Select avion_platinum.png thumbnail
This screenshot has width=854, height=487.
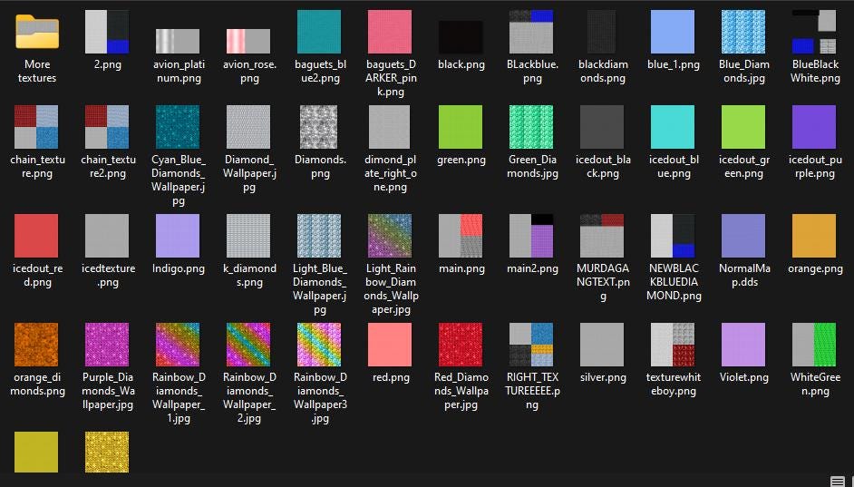178,41
